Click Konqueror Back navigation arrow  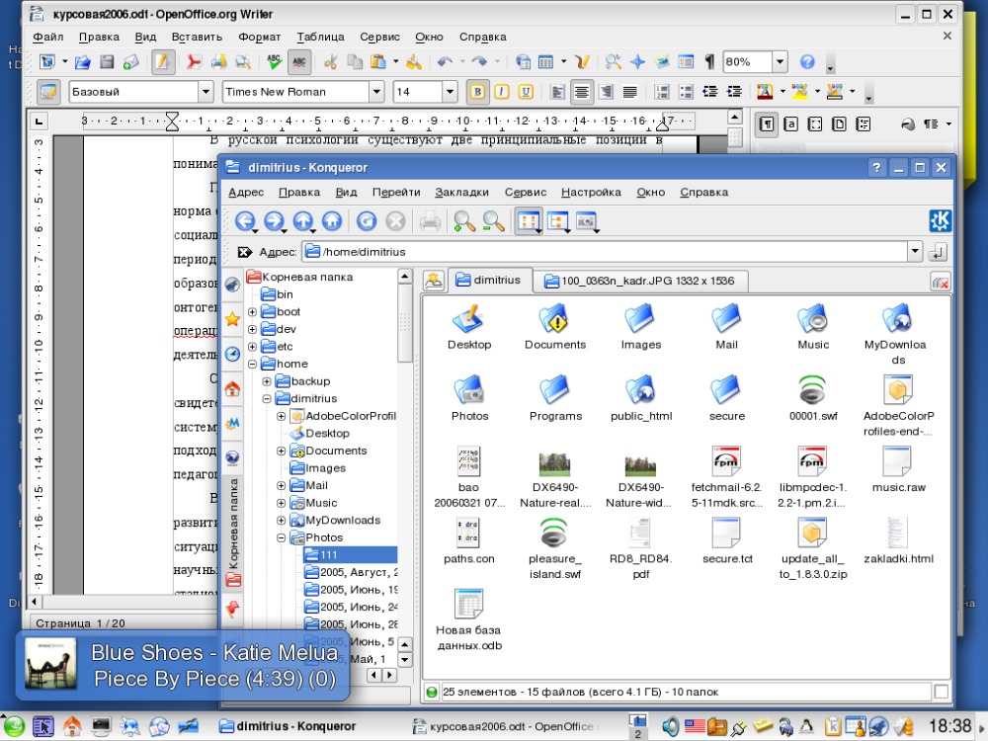[244, 221]
